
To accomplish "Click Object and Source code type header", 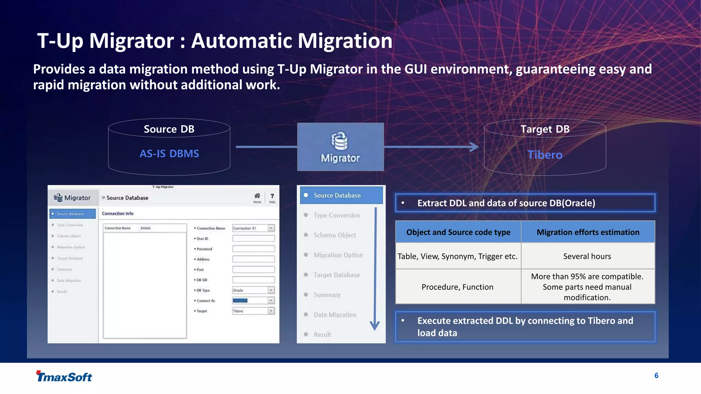I will click(458, 232).
